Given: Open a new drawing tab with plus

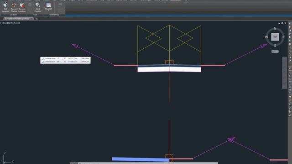Looking at the screenshot, I should pos(36,19).
